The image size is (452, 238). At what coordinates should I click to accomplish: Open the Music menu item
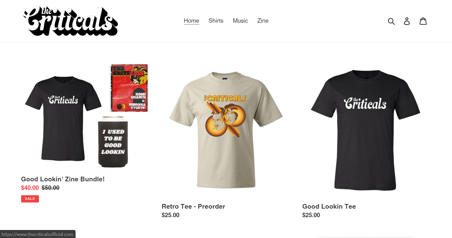point(240,21)
